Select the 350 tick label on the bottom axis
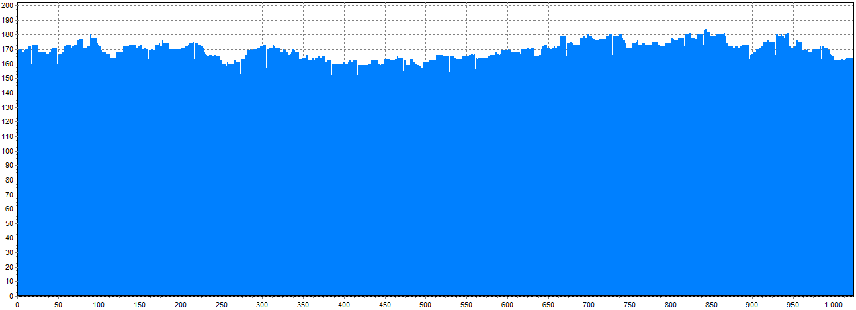Image resolution: width=856 pixels, height=310 pixels. [x=303, y=305]
